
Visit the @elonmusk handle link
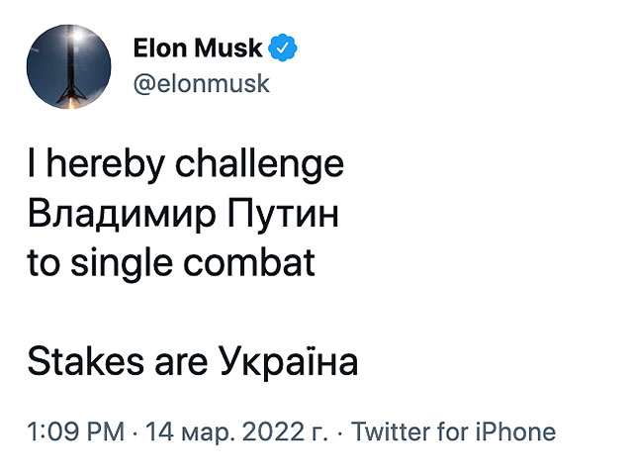click(x=201, y=84)
